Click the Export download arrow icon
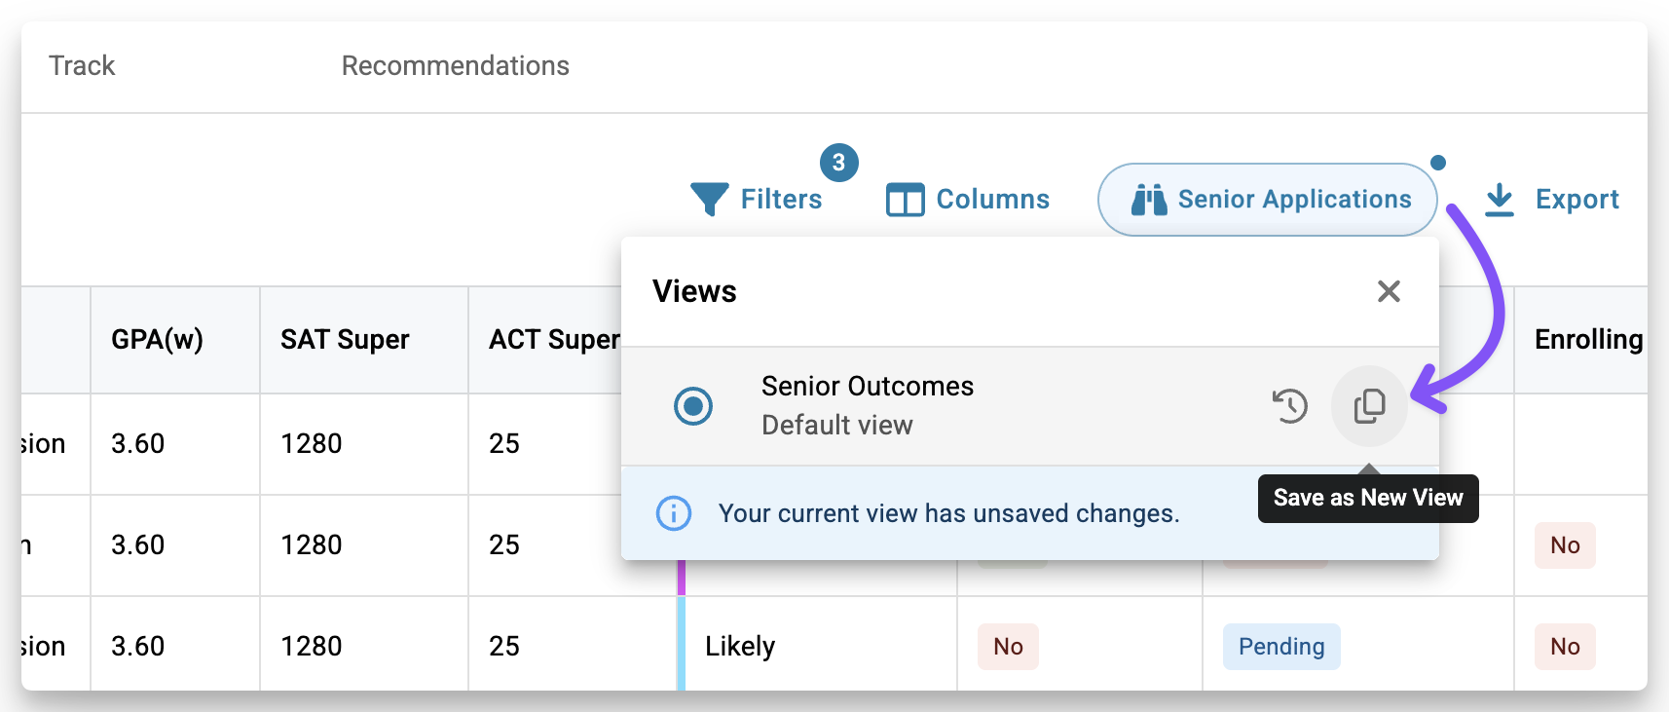1669x712 pixels. (x=1500, y=200)
